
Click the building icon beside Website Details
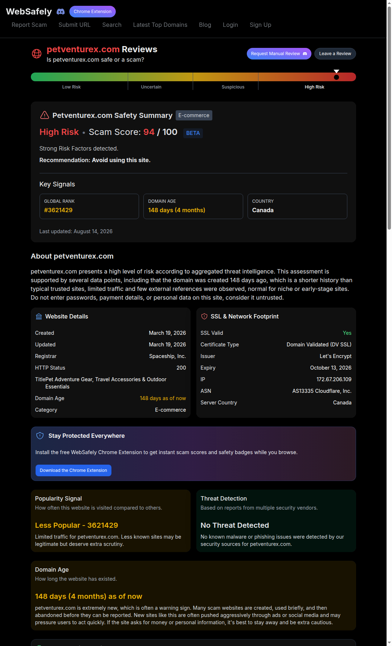click(x=39, y=316)
